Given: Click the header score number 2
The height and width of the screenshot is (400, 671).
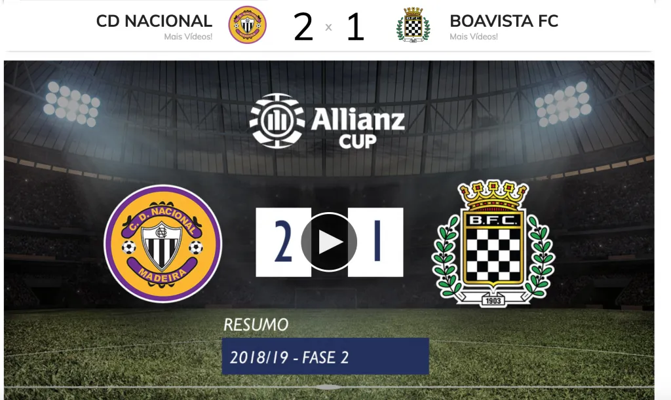Looking at the screenshot, I should (303, 27).
